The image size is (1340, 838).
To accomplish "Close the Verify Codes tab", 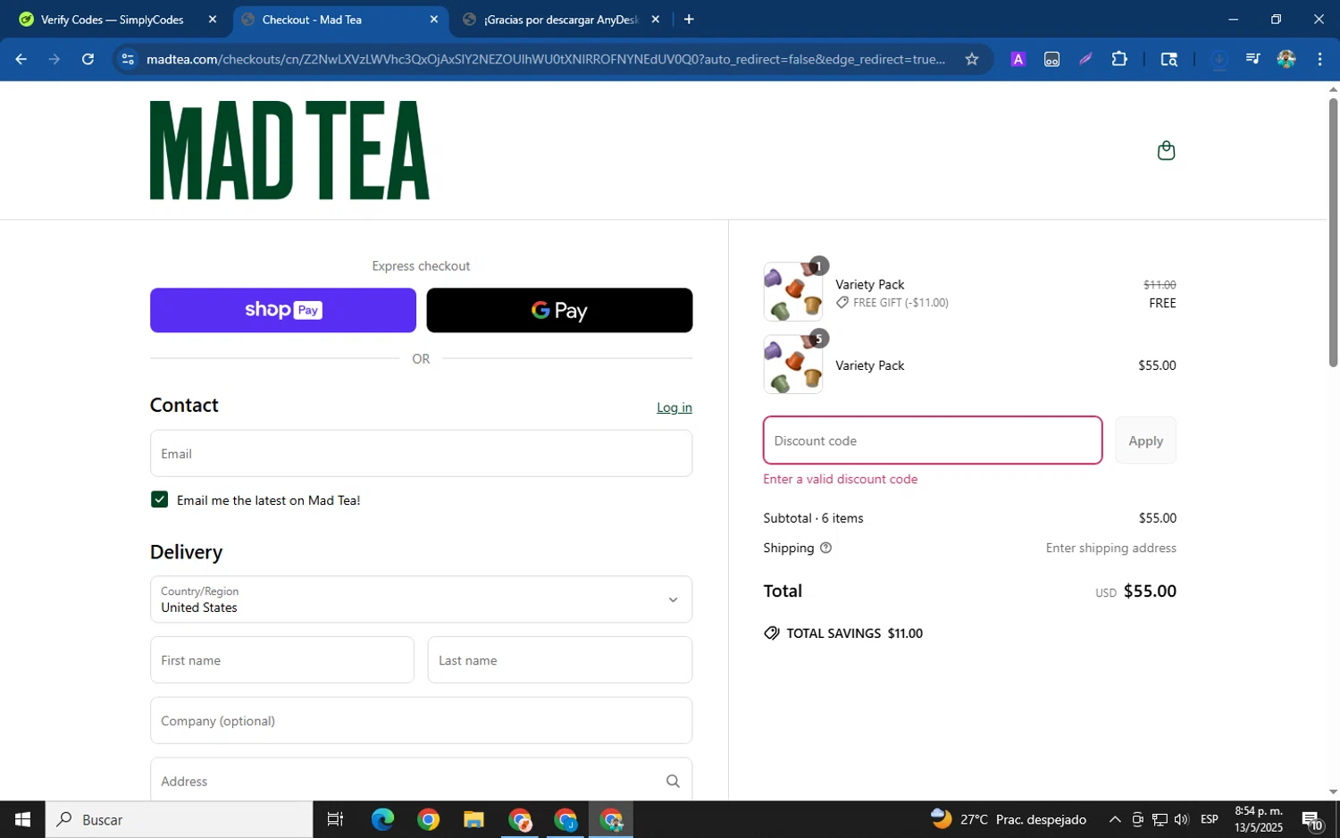I will (x=212, y=19).
